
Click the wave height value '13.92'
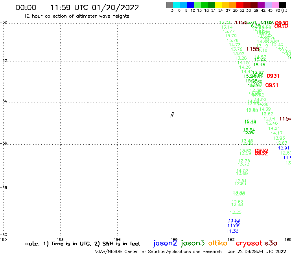pyautogui.click(x=239, y=54)
